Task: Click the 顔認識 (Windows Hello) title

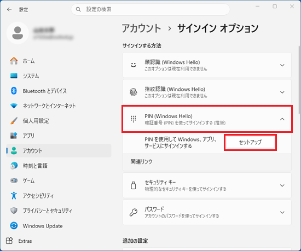Action: [x=172, y=62]
